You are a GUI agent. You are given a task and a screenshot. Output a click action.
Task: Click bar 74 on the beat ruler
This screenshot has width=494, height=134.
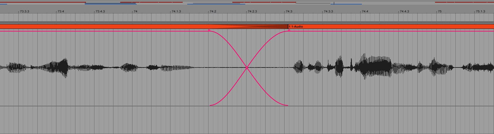(136, 11)
